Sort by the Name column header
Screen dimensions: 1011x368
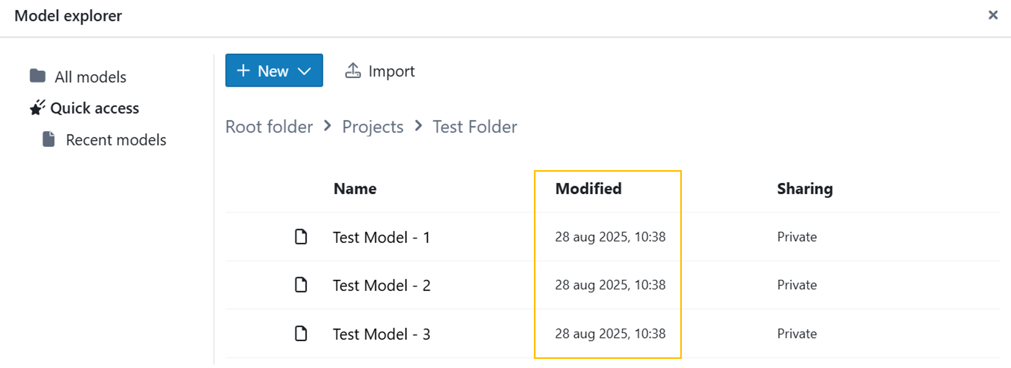click(355, 189)
